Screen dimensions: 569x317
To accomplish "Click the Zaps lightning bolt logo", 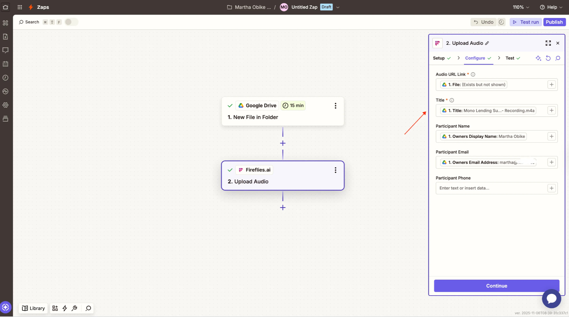I will [x=31, y=7].
